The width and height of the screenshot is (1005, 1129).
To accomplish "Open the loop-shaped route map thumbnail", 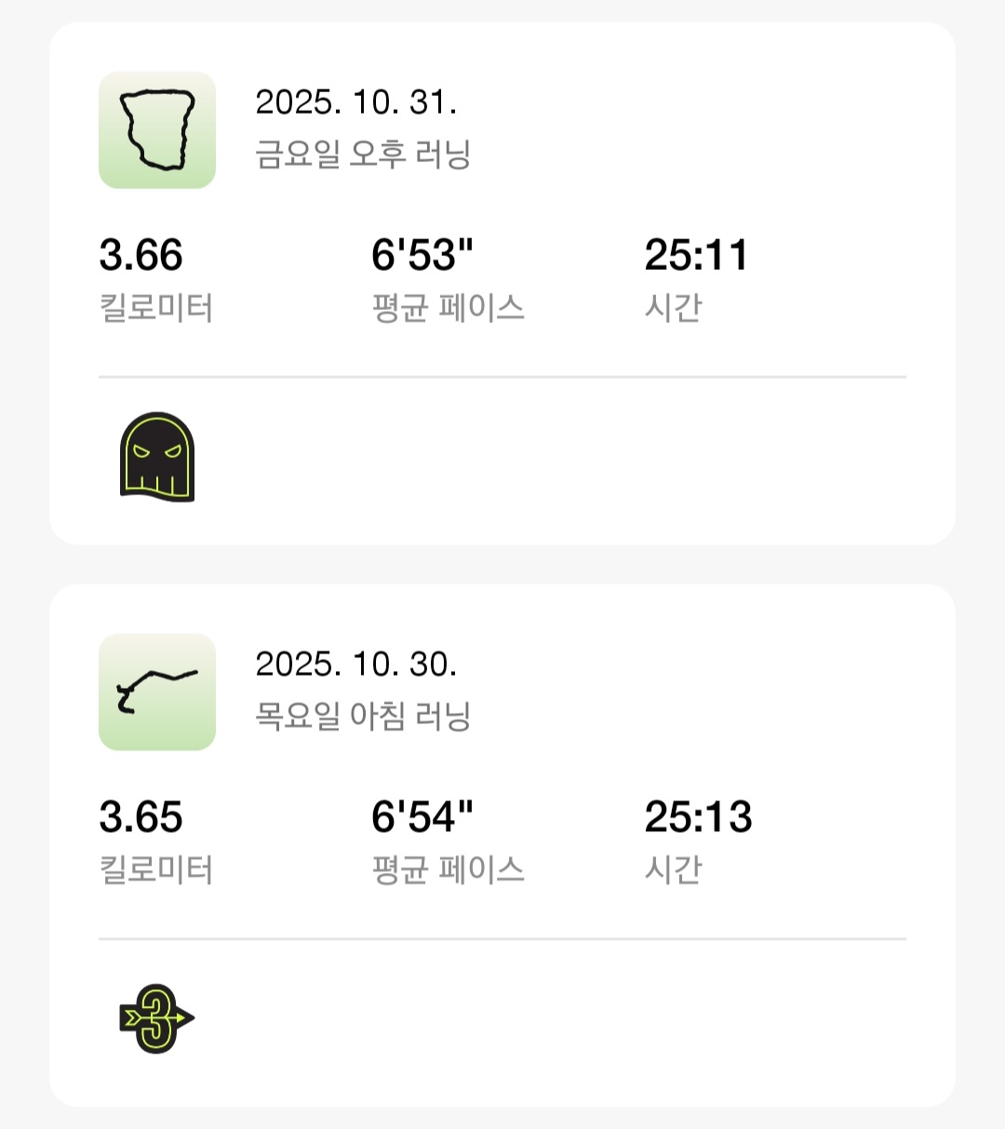I will [x=157, y=130].
